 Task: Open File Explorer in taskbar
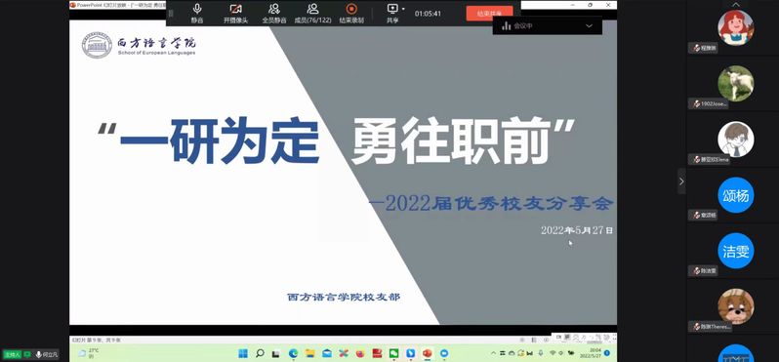[310, 353]
